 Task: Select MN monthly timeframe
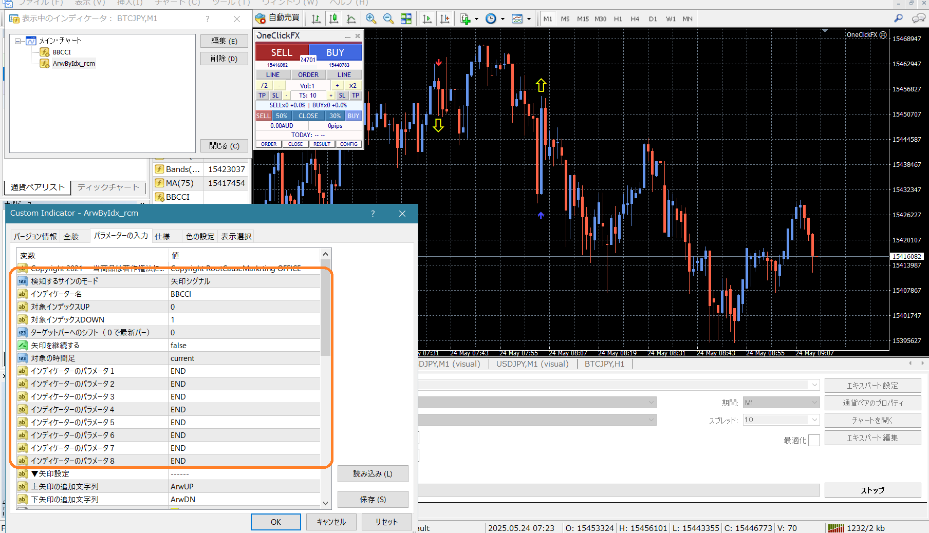click(x=688, y=19)
